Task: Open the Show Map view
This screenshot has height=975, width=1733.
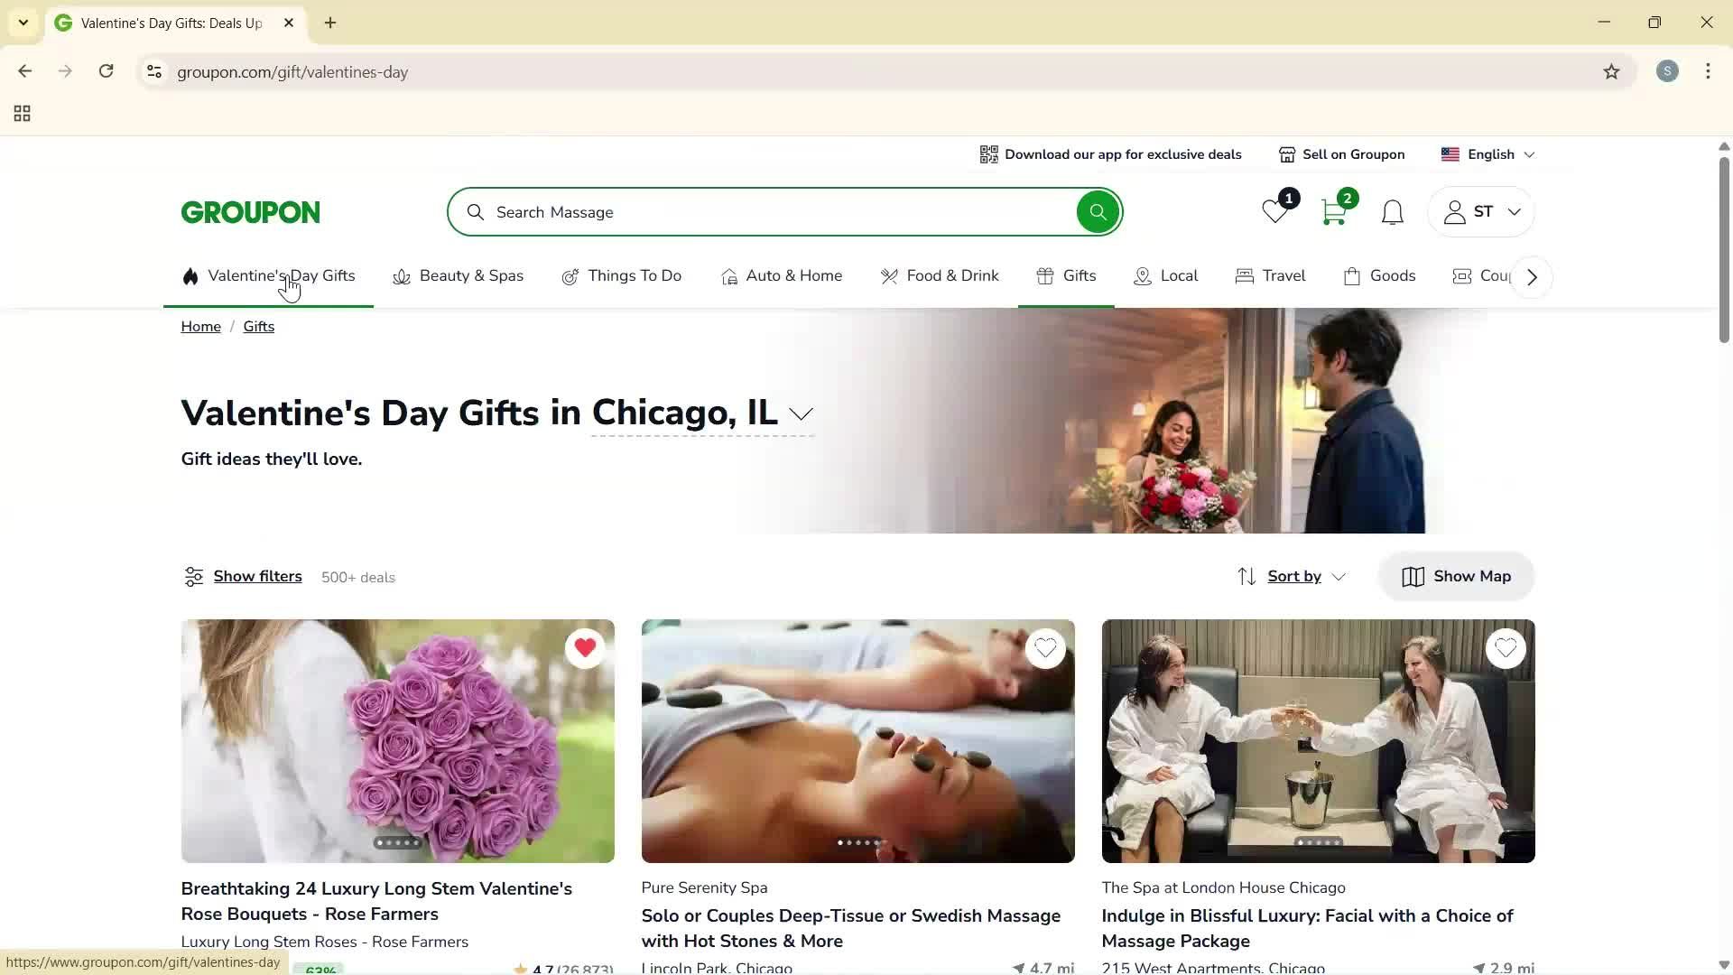Action: click(x=1456, y=576)
